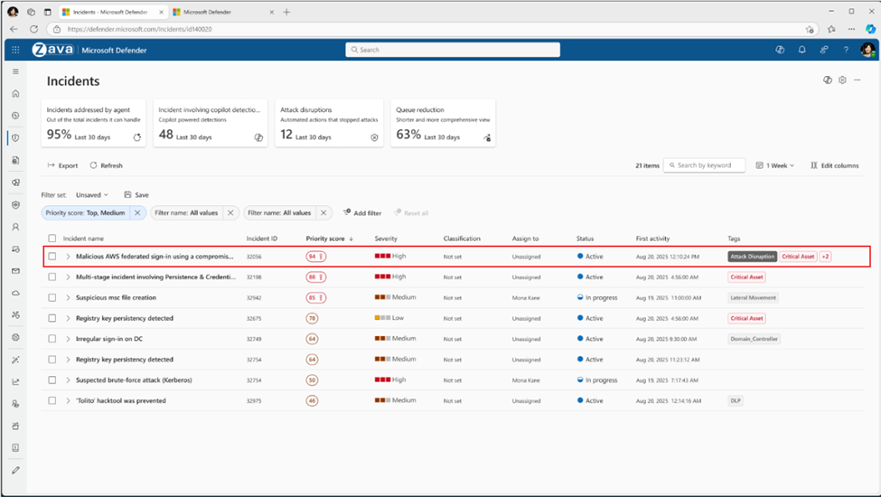The image size is (881, 497).
Task: Open the Copilot icon in top bar
Action: 779,50
